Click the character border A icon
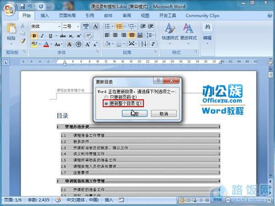275x206 pixels. pyautogui.click(x=95, y=26)
